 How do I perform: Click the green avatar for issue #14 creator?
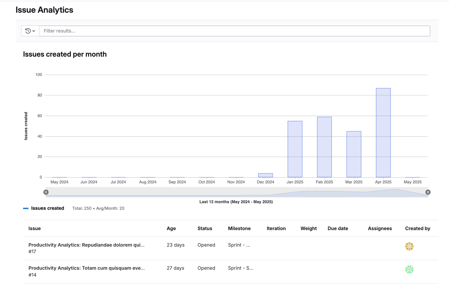pyautogui.click(x=409, y=269)
